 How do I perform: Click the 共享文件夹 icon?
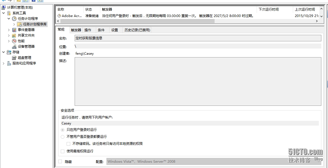(14, 35)
